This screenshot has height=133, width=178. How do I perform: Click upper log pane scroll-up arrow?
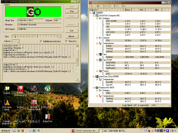pyautogui.click(x=77, y=46)
